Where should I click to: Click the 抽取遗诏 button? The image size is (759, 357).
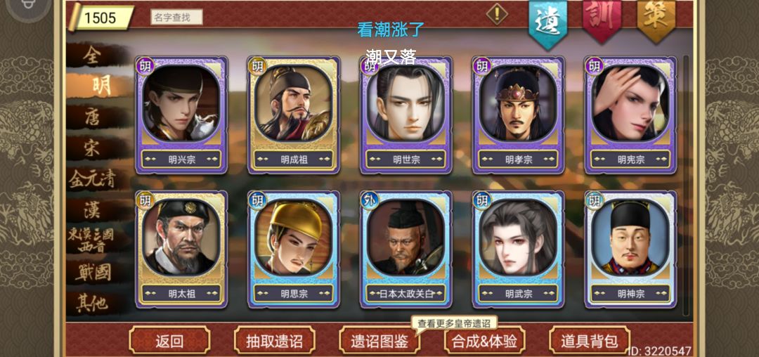point(275,341)
